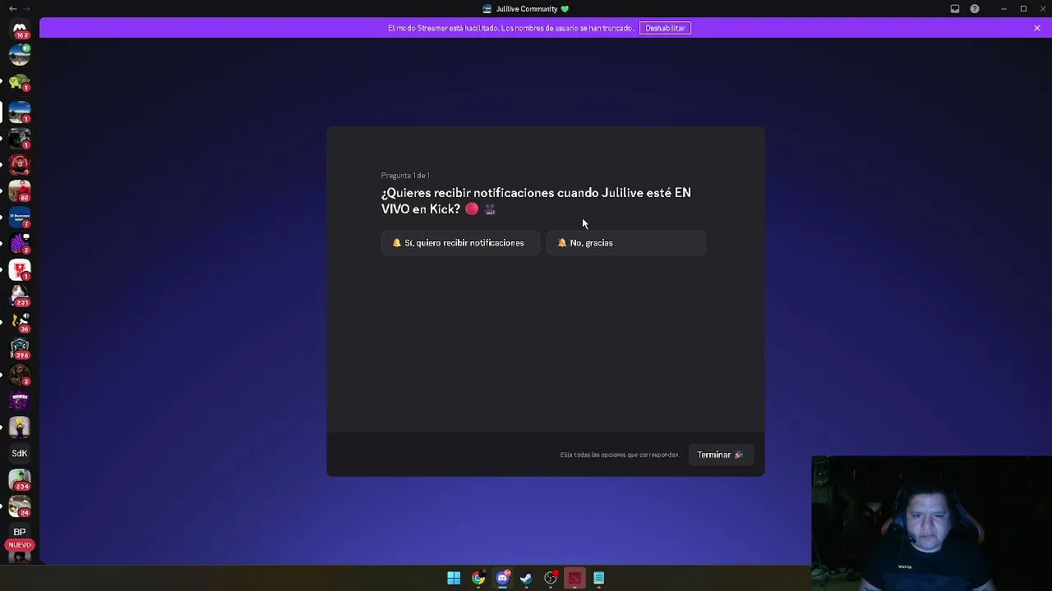Screen dimensions: 1052x591
Task: Open Discord direct messages home icon
Action: (20, 30)
